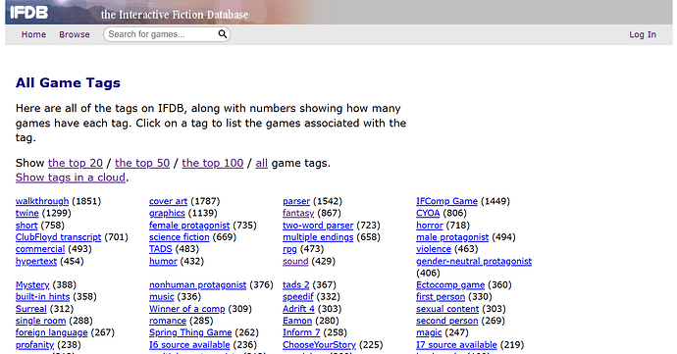Open the Mystery tag

click(x=32, y=285)
